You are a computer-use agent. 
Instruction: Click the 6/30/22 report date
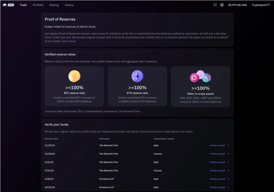(x=49, y=179)
